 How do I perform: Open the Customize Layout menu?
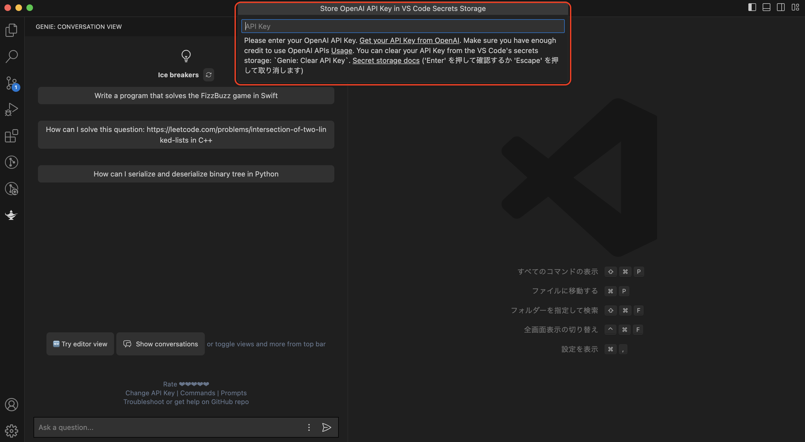coord(795,7)
